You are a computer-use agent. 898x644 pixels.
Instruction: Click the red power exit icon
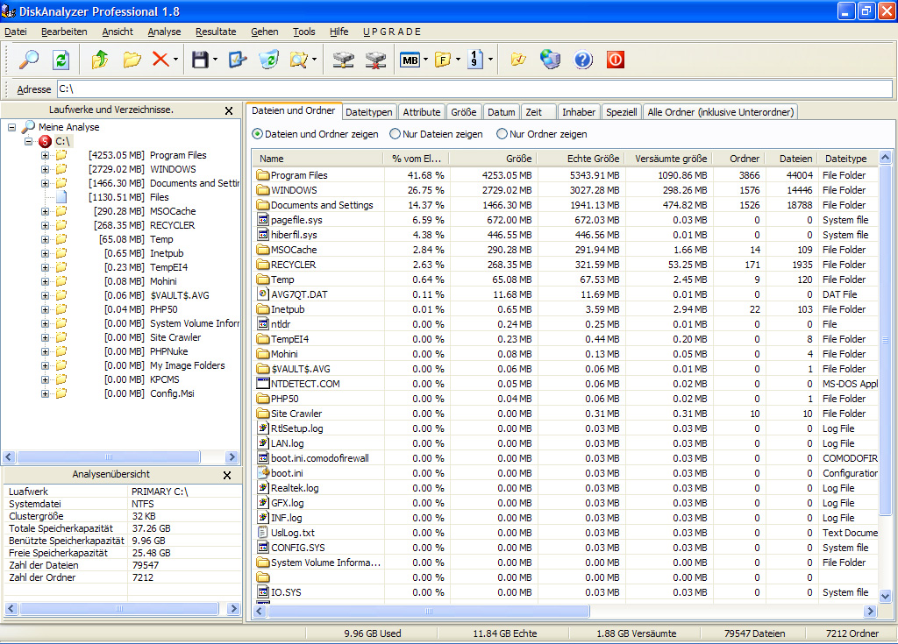[615, 60]
